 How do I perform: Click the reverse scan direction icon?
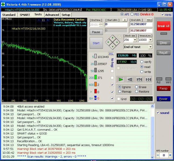pyautogui.click(x=130, y=79)
